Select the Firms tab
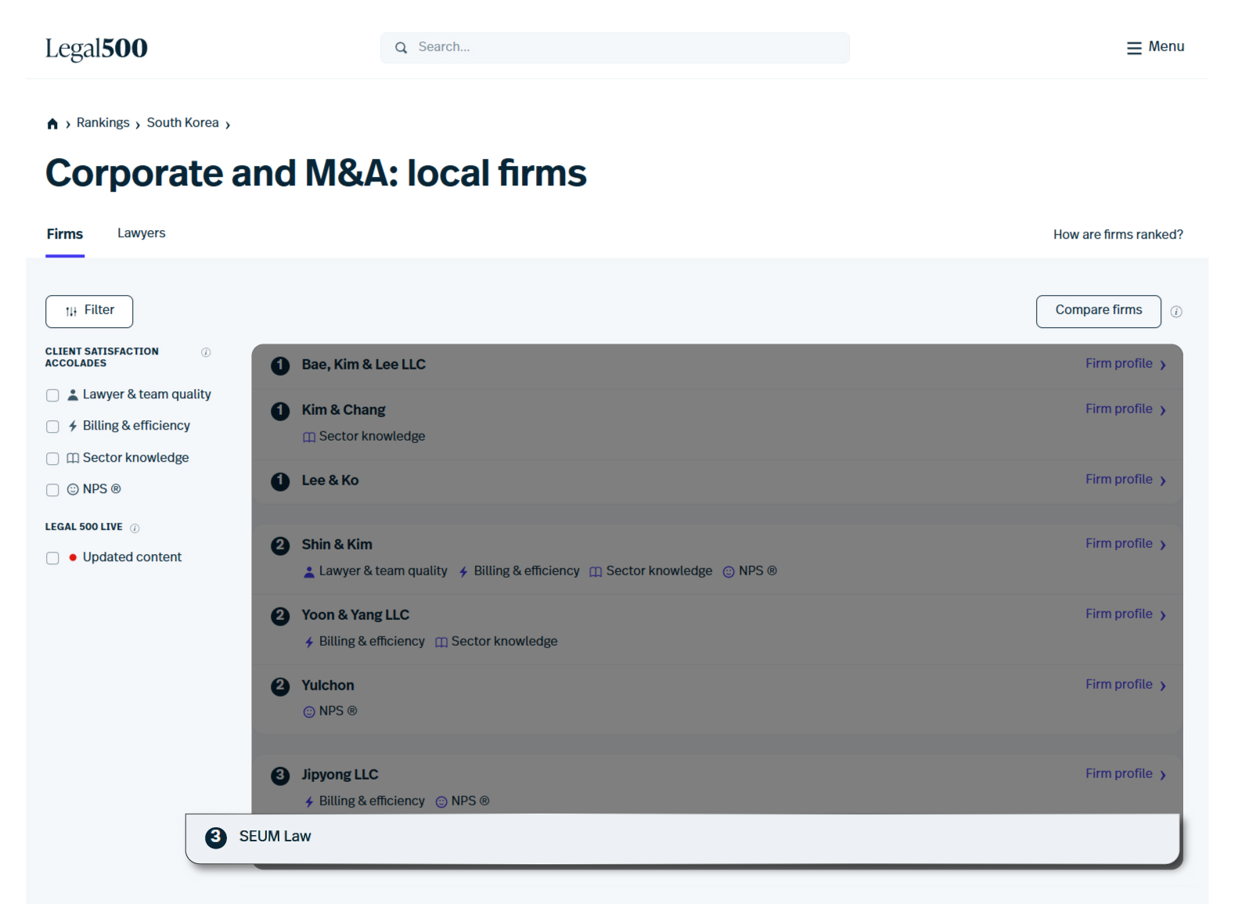 point(64,234)
